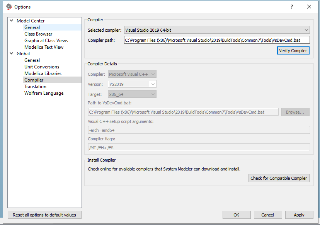Open the Unit Conversions page

click(42, 67)
